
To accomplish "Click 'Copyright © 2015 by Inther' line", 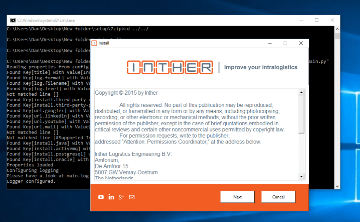I will (126, 93).
